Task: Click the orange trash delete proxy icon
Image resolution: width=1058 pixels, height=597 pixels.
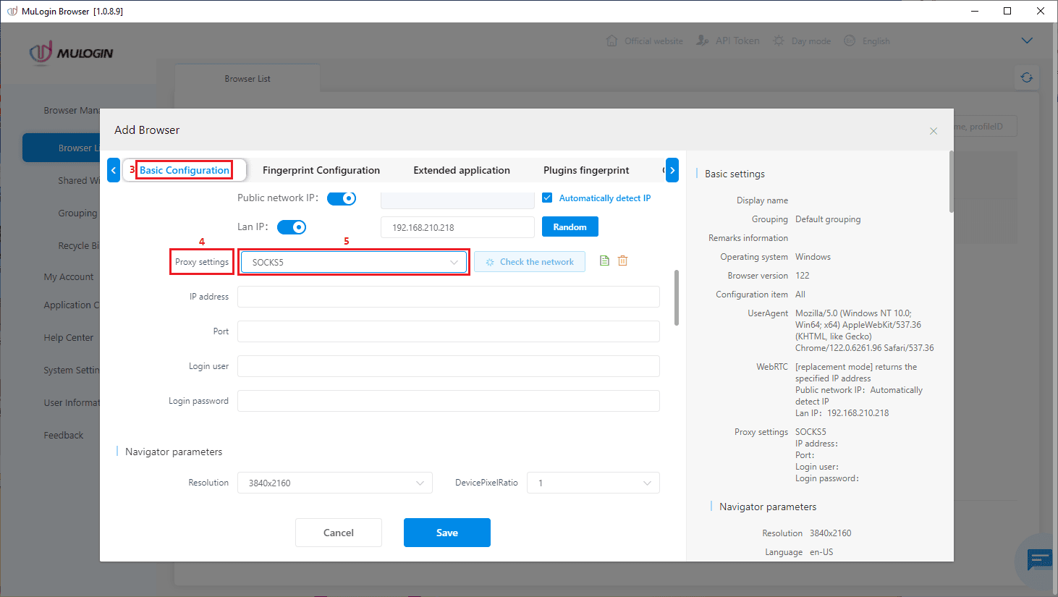Action: [x=622, y=261]
